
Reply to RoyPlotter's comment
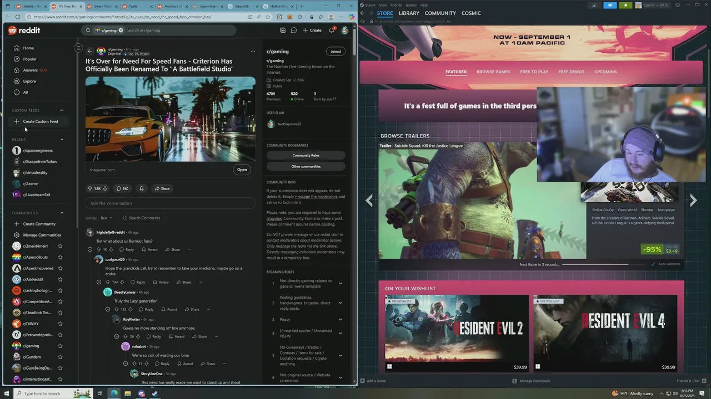coord(154,336)
